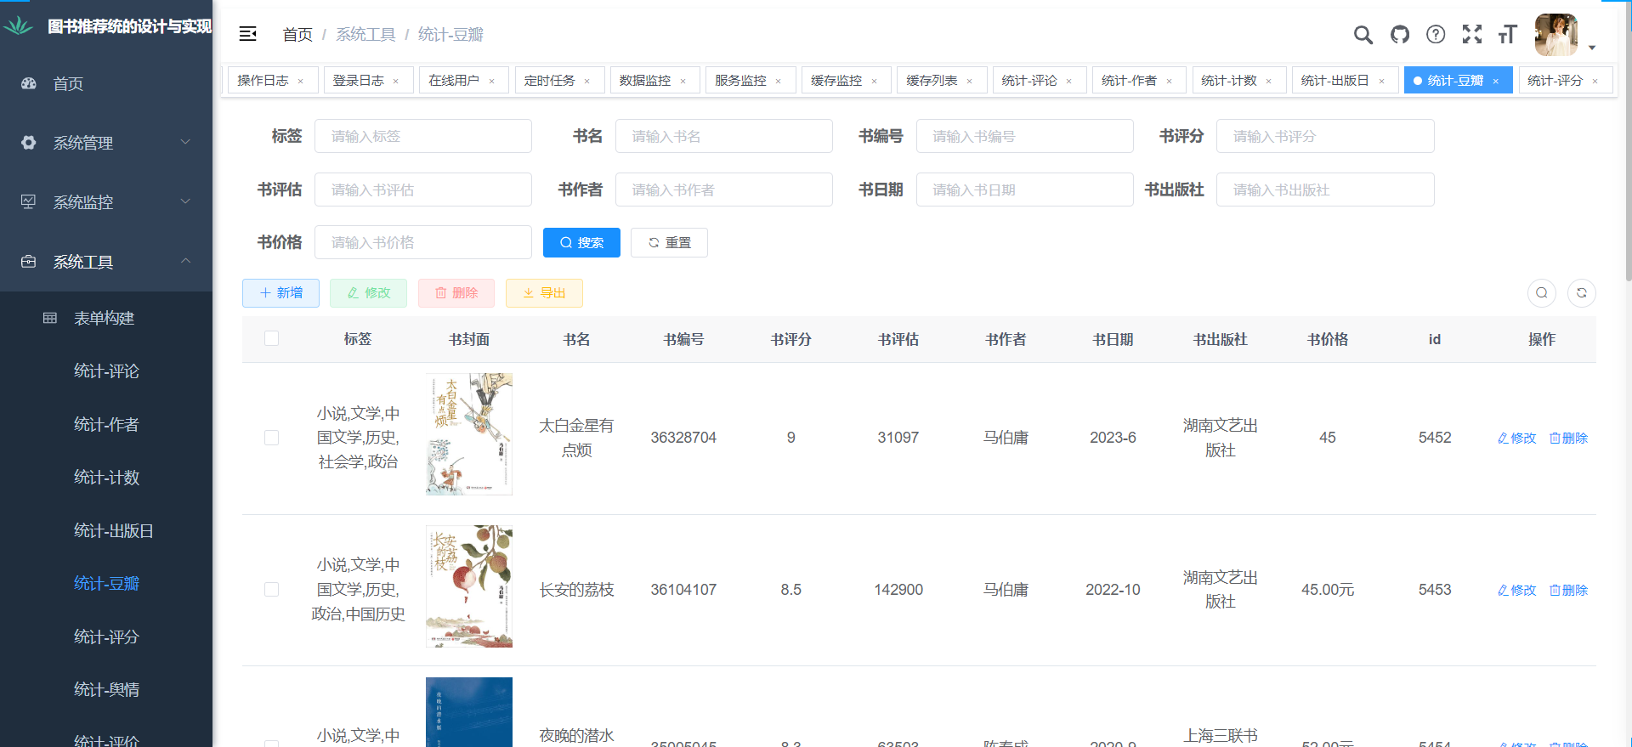1632x747 pixels.
Task: Open the top bar search icon
Action: point(1363,35)
